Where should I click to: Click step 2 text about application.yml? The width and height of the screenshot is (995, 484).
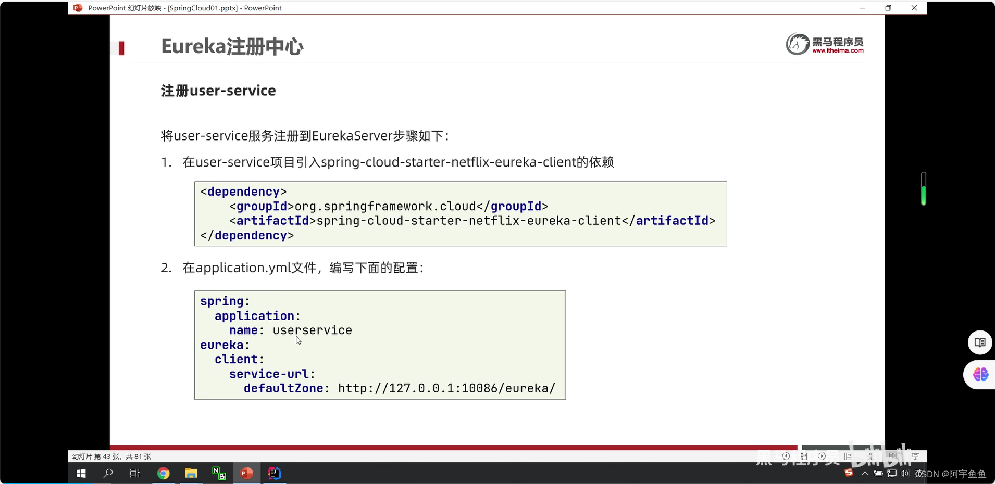click(303, 268)
